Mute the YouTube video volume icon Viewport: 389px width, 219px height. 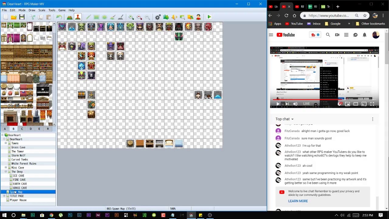click(x=295, y=104)
